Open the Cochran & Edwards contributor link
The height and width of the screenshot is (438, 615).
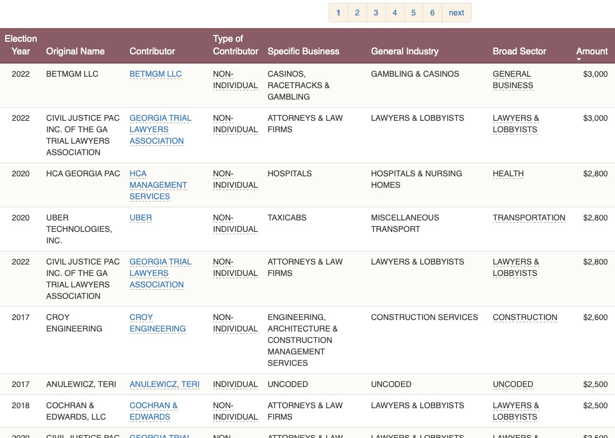[x=153, y=411]
